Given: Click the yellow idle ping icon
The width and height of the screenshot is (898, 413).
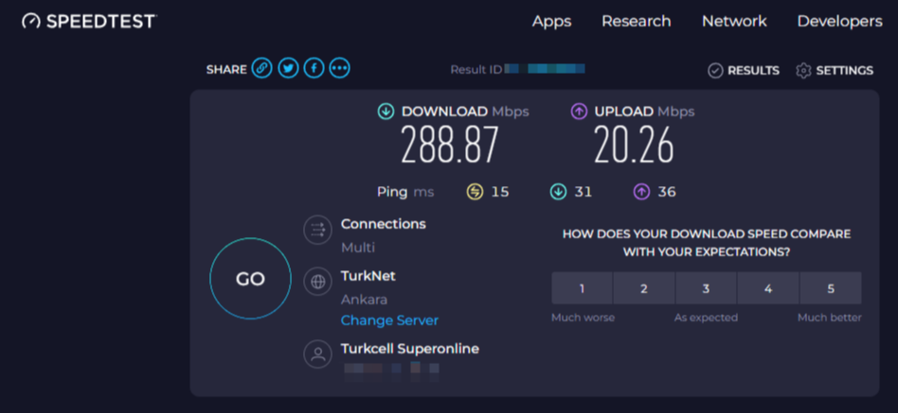Looking at the screenshot, I should point(475,192).
